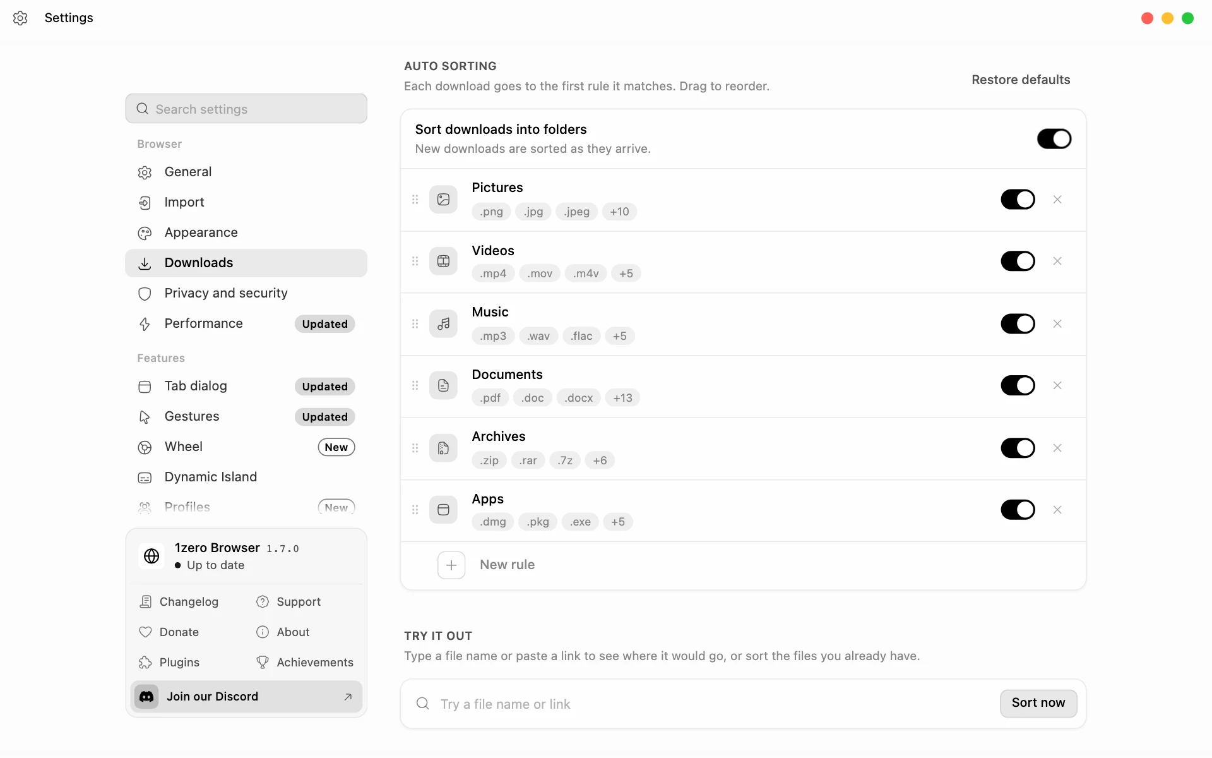This screenshot has height=758, width=1212.
Task: Expand the +10 extensions chip in Pictures
Action: coord(619,212)
